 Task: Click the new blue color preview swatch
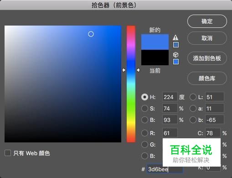[155, 42]
